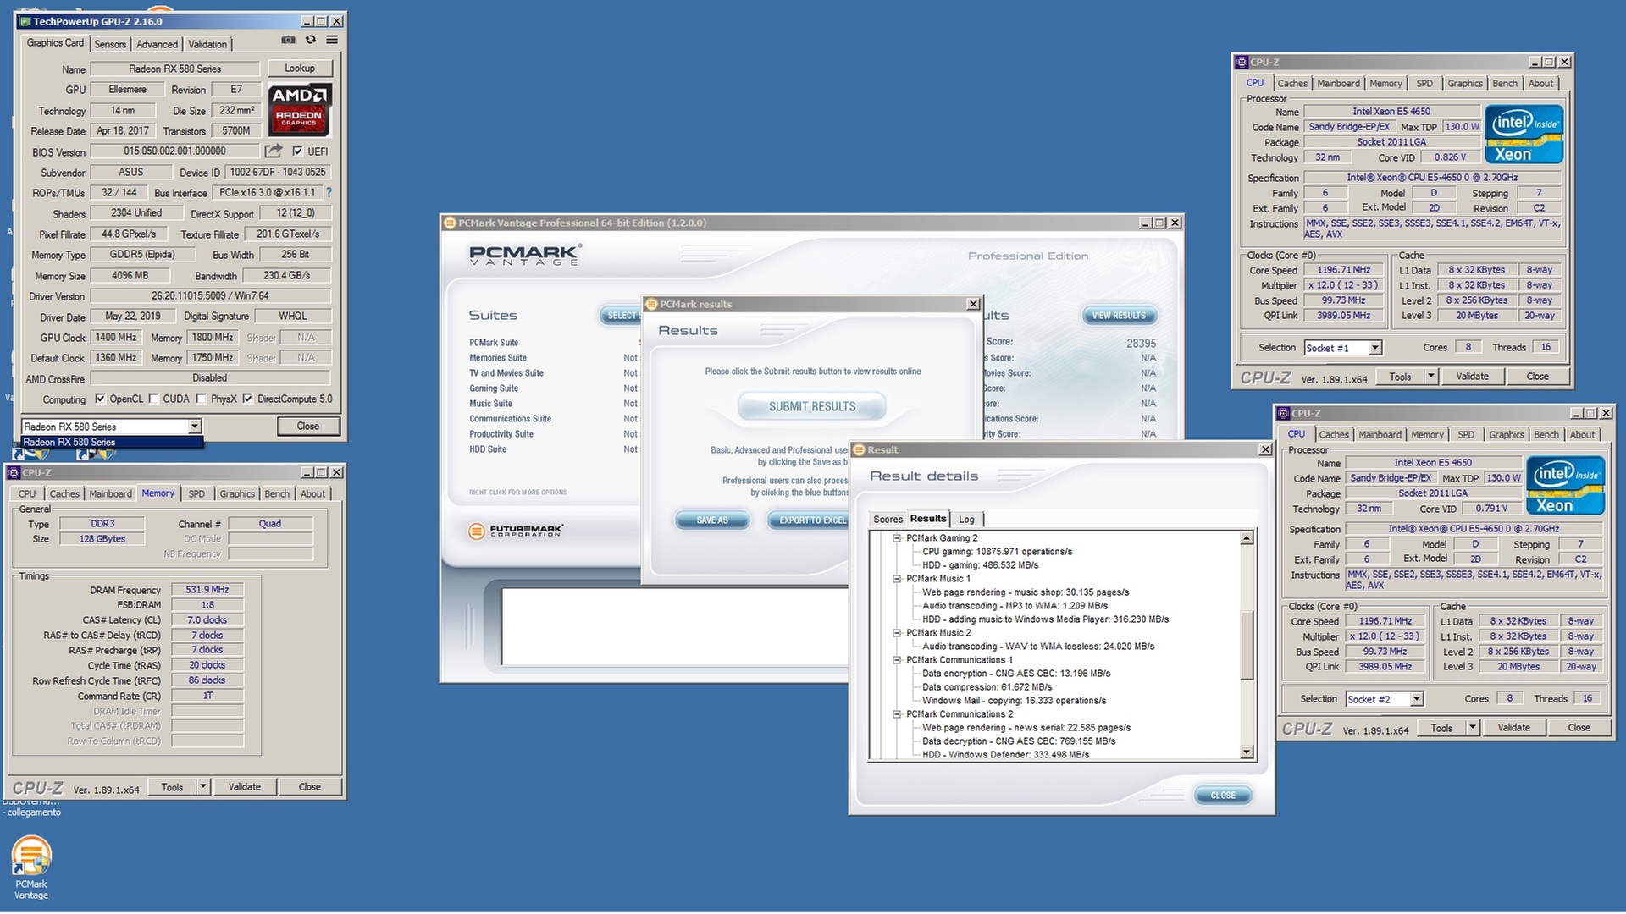This screenshot has width=1626, height=914.
Task: Click the VIEW RESULTS button
Action: (1119, 316)
